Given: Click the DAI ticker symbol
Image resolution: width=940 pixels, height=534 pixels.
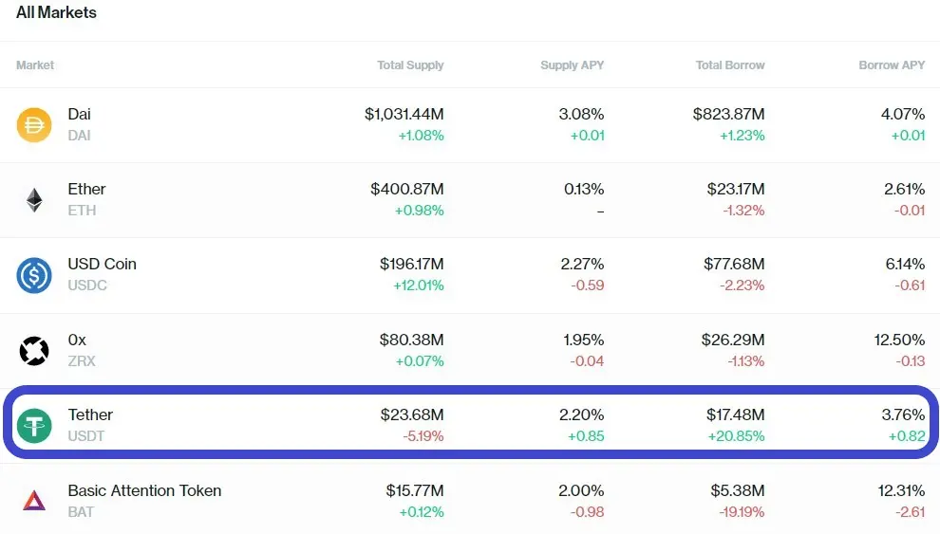Looking at the screenshot, I should 79,136.
